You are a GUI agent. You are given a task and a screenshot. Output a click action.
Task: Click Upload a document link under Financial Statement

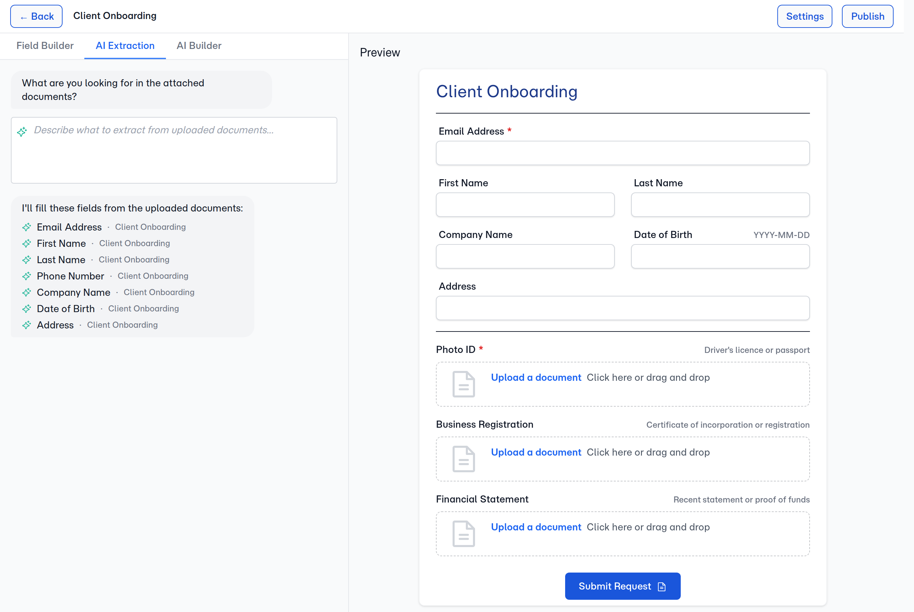536,527
